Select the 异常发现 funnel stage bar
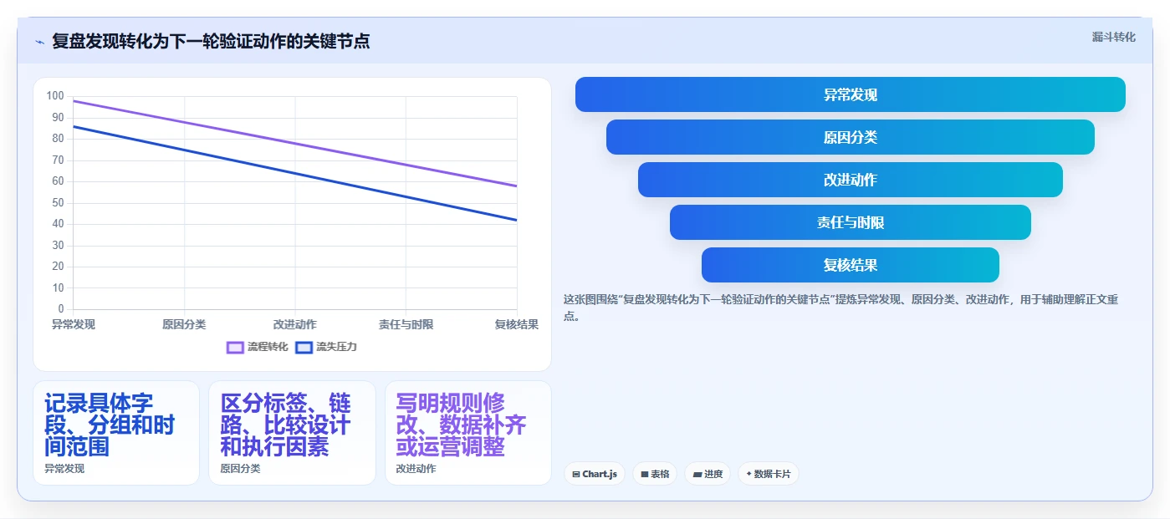 point(850,94)
